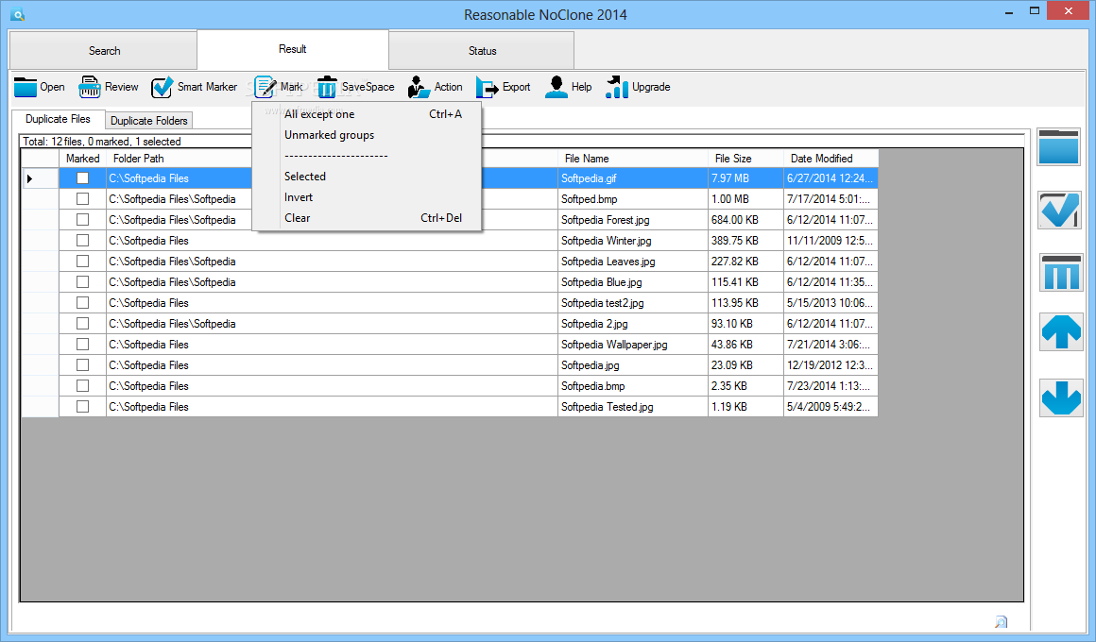Choose 'Unmarked groups' menu entry

tap(367, 135)
